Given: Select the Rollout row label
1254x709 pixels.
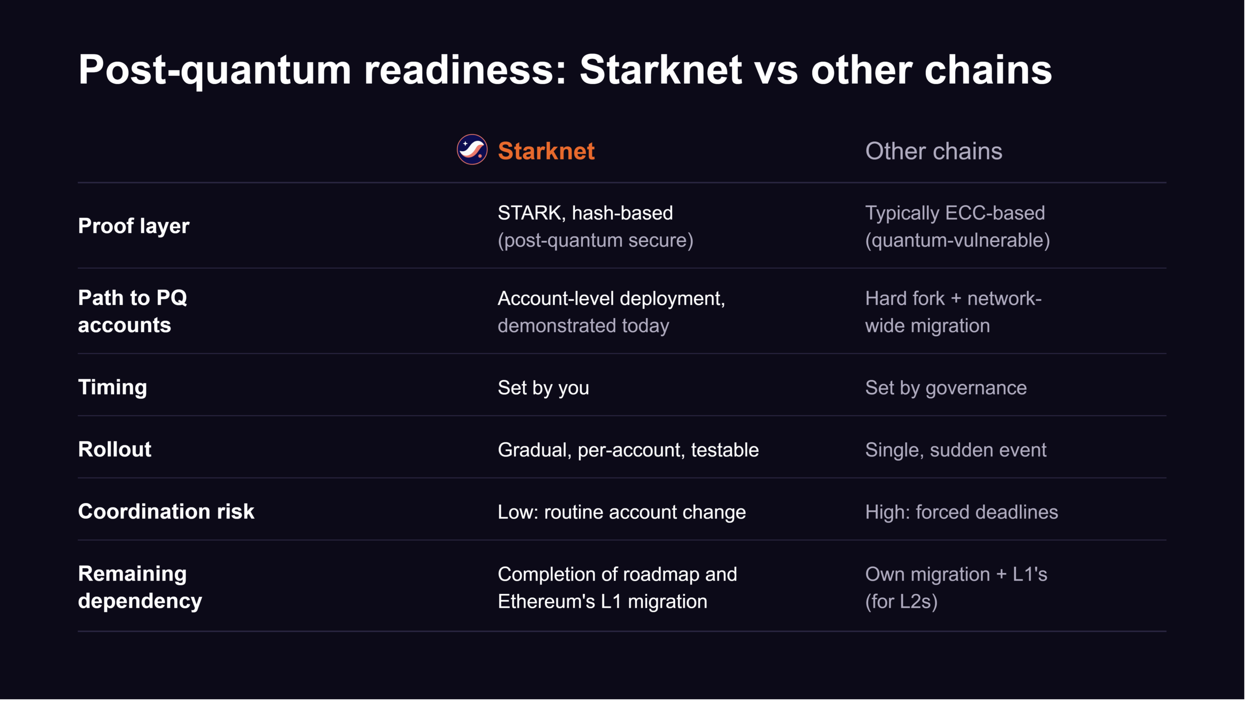Looking at the screenshot, I should 114,449.
